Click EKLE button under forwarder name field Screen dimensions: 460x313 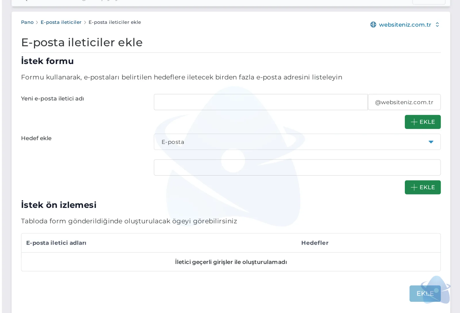coord(423,122)
